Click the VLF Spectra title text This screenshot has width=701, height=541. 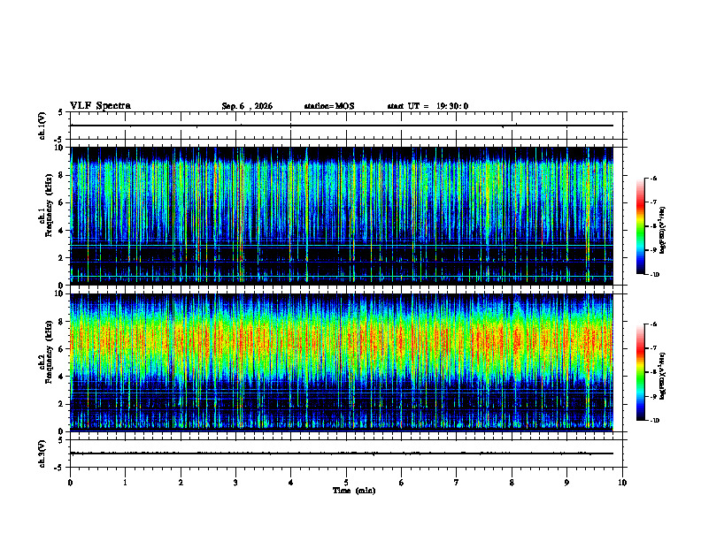(x=100, y=106)
